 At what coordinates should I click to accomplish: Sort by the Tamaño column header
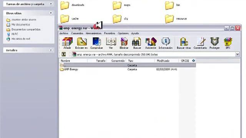coord(97,61)
